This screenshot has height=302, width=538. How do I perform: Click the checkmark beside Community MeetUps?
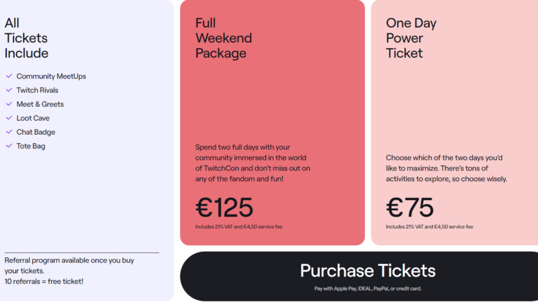(8, 76)
